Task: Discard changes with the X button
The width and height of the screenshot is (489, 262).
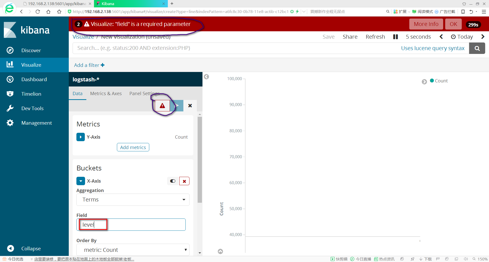Action: coord(190,106)
